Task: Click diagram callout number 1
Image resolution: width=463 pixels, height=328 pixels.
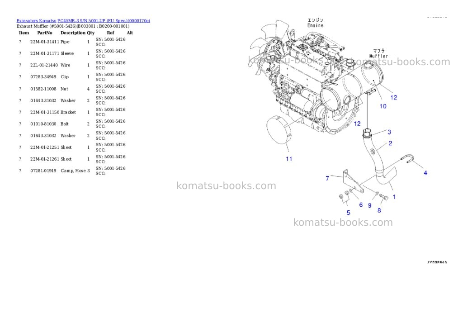Action: (394, 197)
